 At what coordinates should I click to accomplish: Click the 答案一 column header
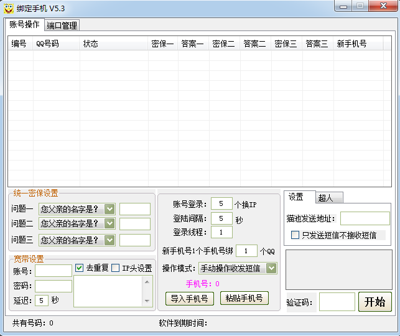(x=193, y=44)
